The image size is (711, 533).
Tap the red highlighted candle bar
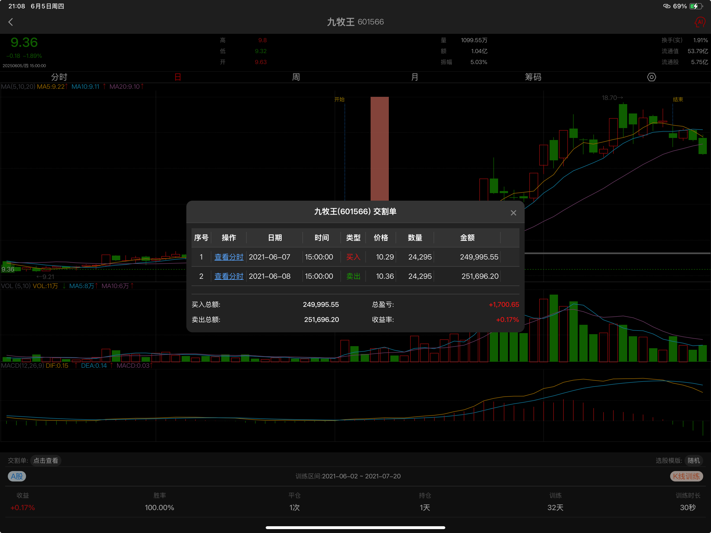380,149
